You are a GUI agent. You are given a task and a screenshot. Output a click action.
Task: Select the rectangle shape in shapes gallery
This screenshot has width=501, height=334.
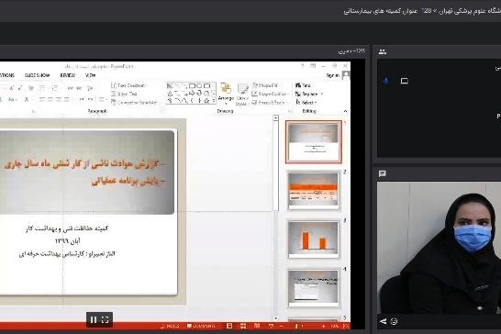(x=193, y=86)
